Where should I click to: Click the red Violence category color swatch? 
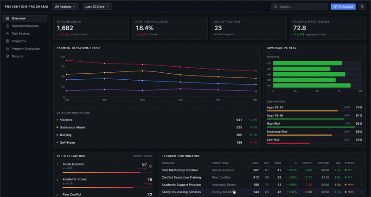tap(58, 120)
